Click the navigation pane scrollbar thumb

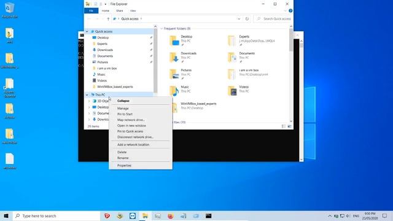coord(155,61)
